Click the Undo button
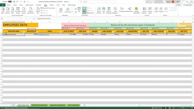194x109 pixels. [17, 2]
